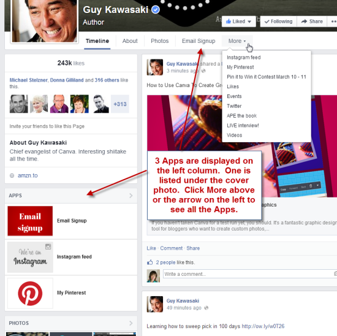
Task: Click the My Pinterest app label
Action: (71, 292)
